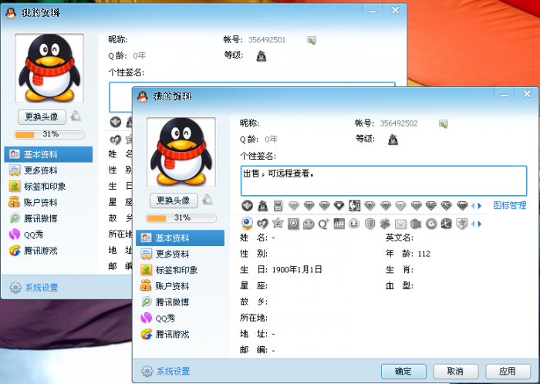Screen dimensions: 540x384
Task: Open the mail envelope icon
Action: [400, 224]
